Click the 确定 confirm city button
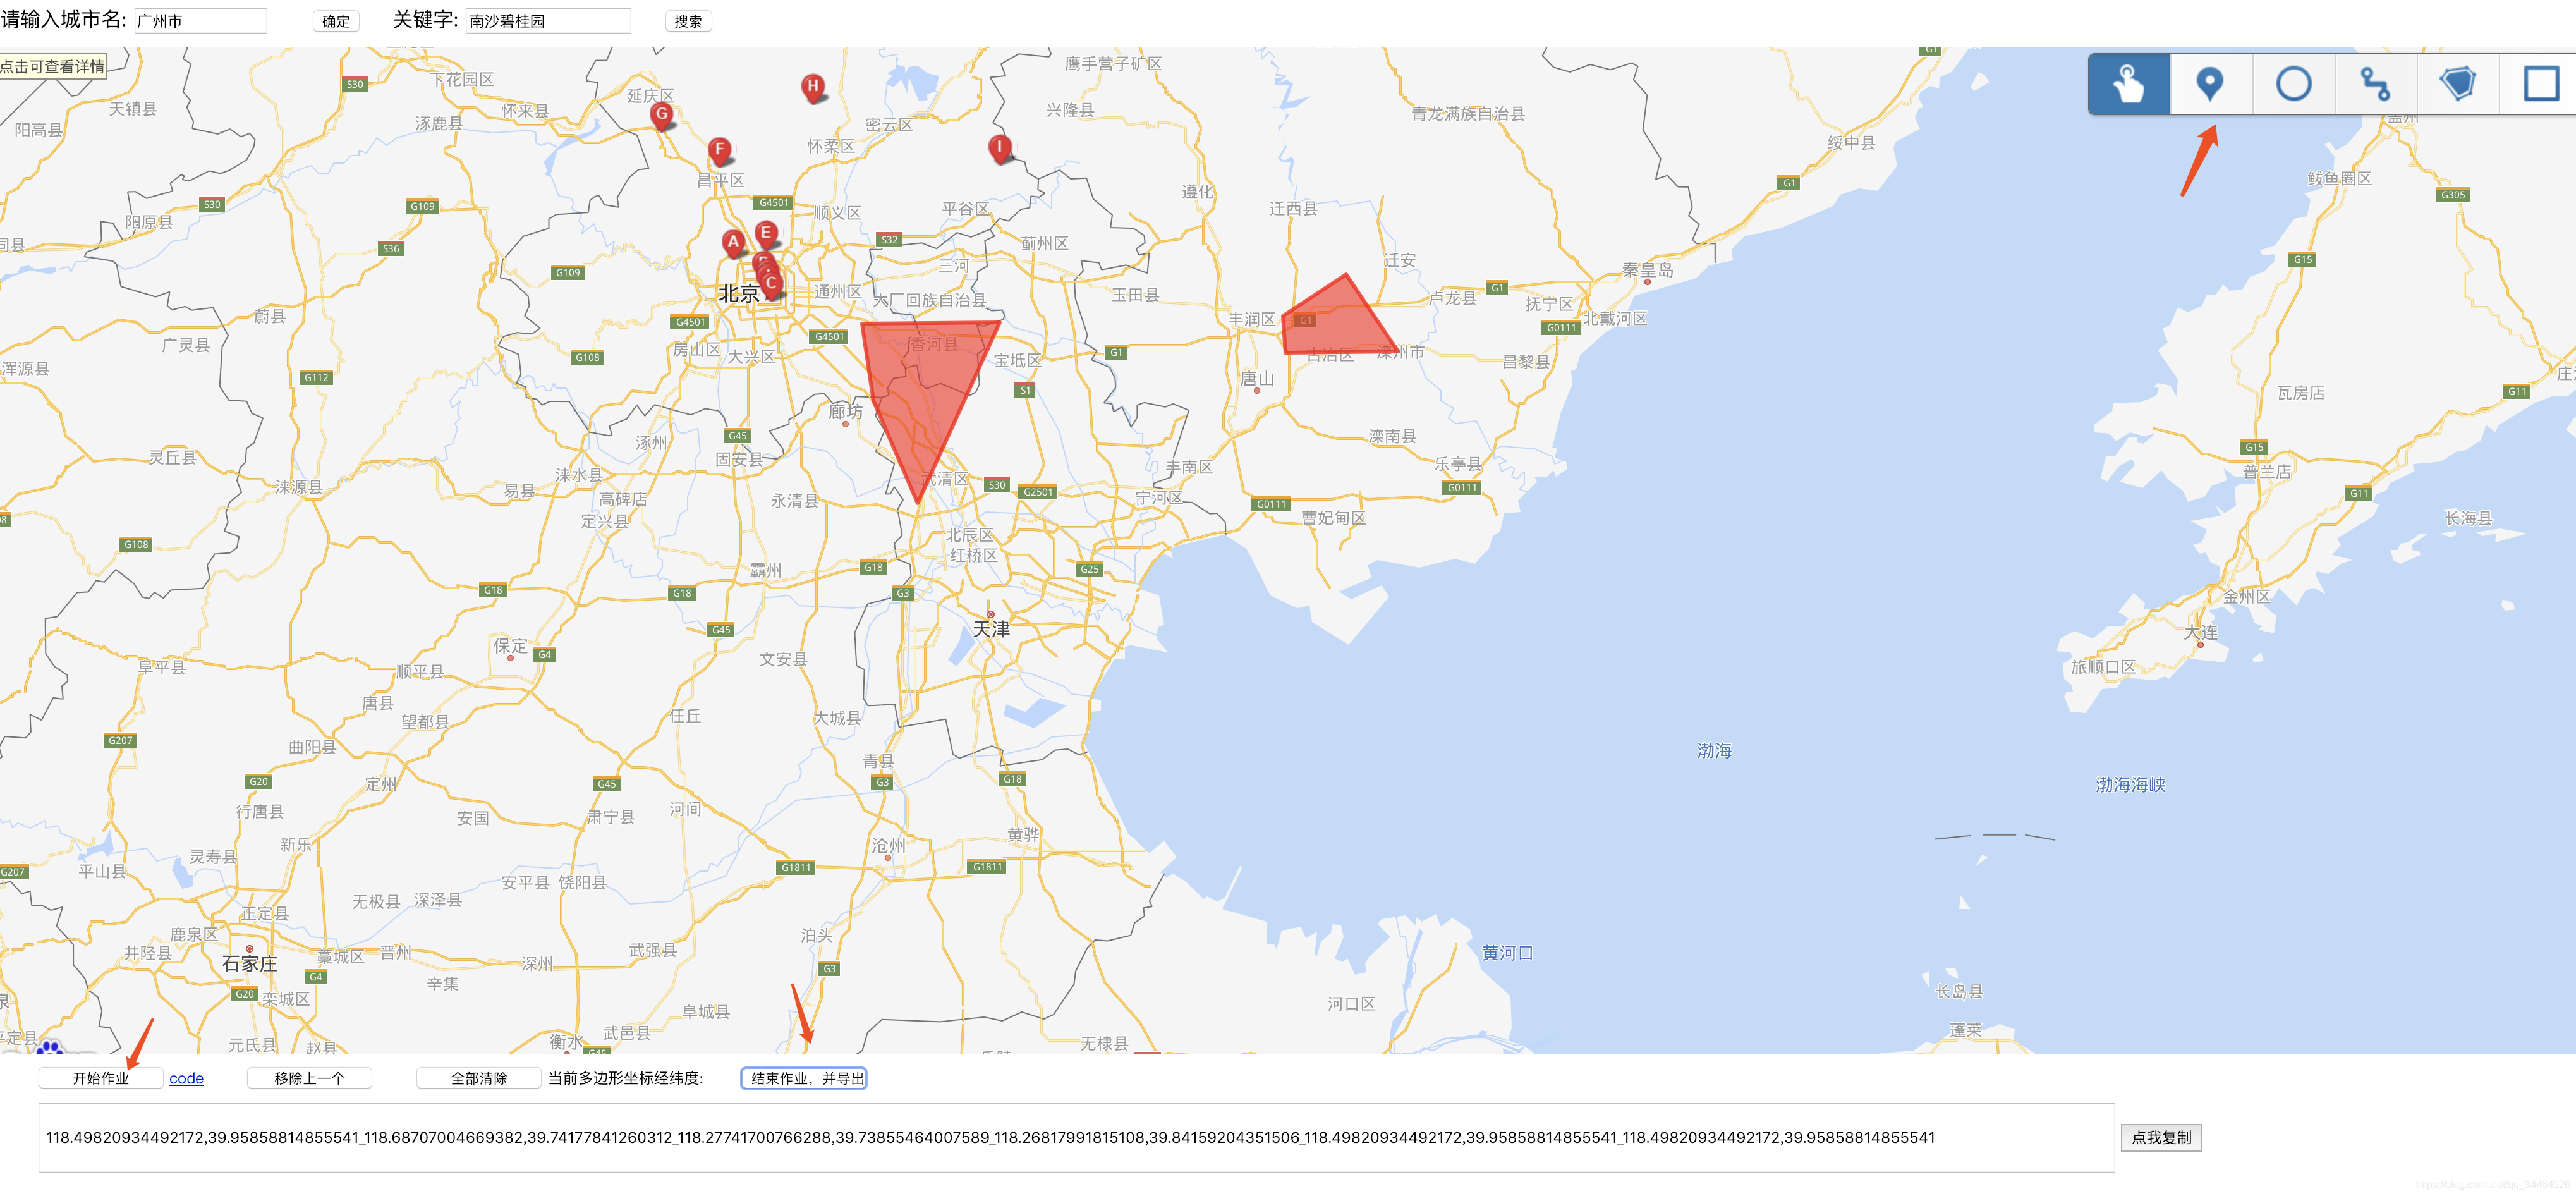Image resolution: width=2576 pixels, height=1196 pixels. pos(336,21)
